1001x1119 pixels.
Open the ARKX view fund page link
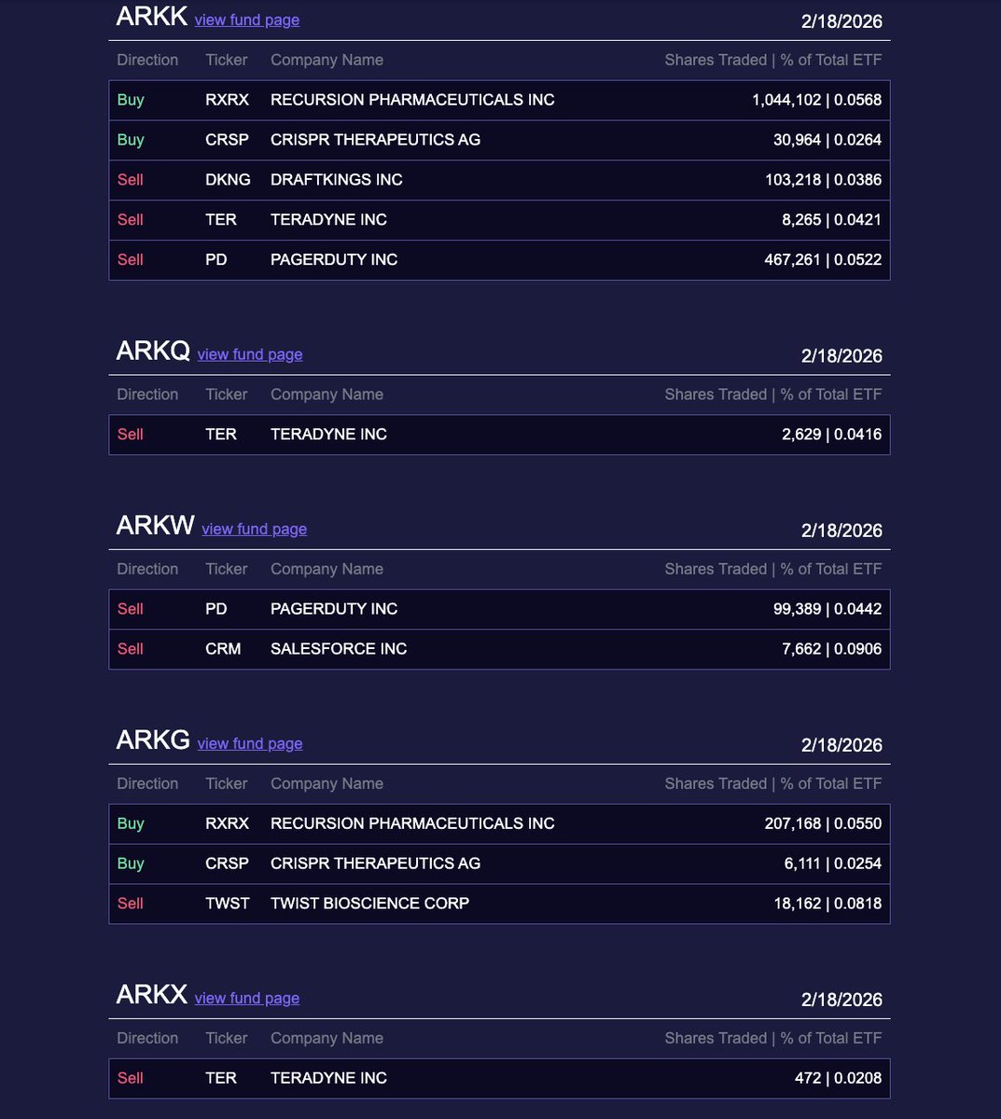tap(246, 998)
